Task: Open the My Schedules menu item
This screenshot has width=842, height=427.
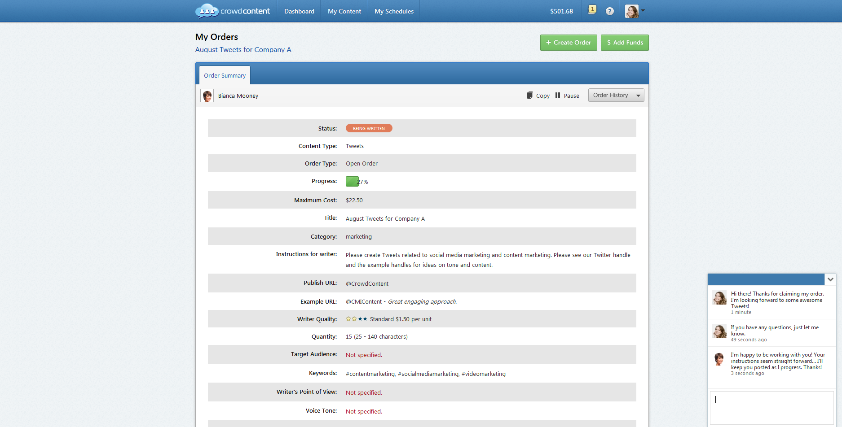Action: [394, 11]
